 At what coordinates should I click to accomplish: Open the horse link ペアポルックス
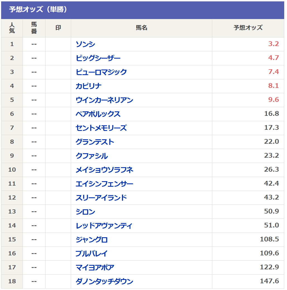click(x=98, y=114)
